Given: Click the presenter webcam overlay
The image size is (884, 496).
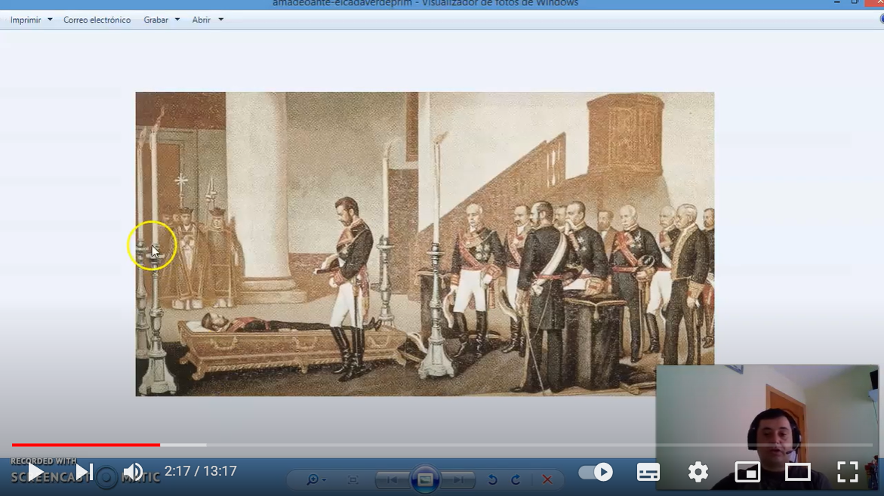Looking at the screenshot, I should coord(767,427).
